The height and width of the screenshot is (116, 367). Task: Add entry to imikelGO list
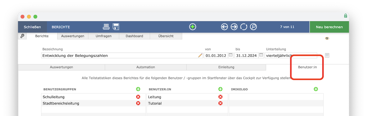tap(316, 89)
